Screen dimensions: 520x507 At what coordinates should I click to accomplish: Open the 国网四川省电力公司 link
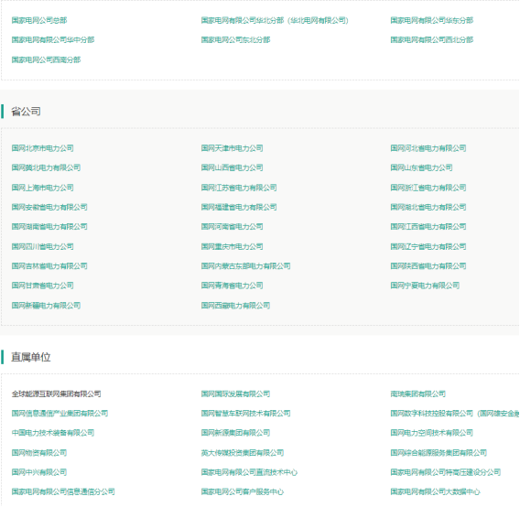42,246
